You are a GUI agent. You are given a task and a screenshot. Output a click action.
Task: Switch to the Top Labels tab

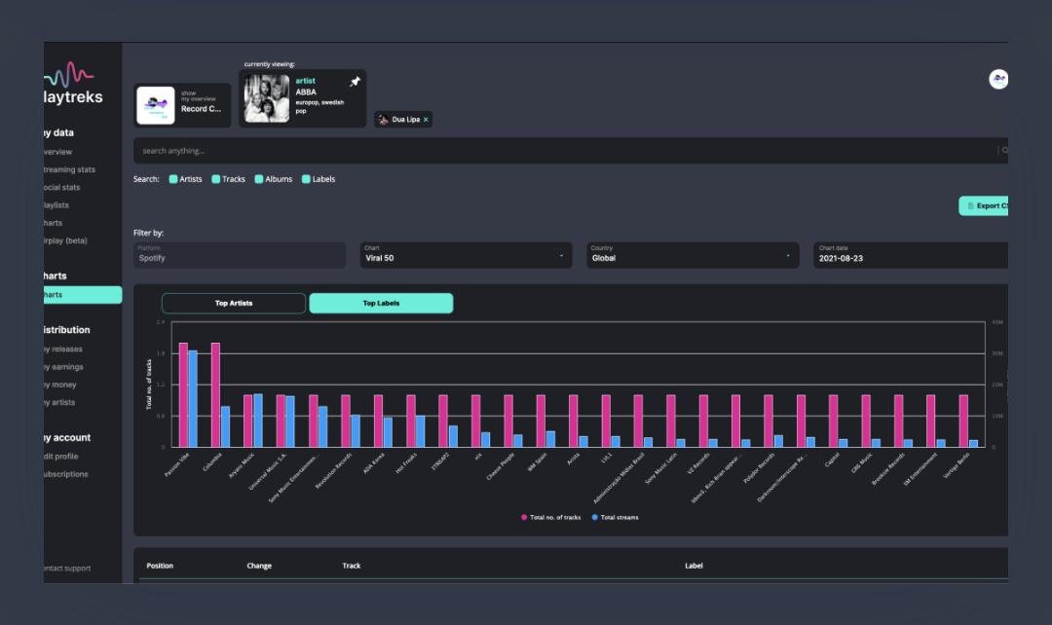[x=381, y=303]
